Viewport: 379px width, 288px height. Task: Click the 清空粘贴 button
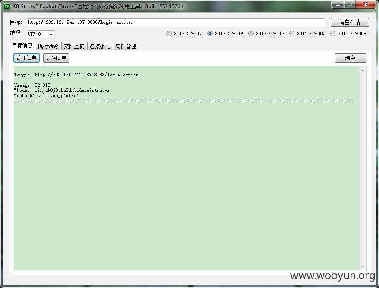tap(350, 22)
